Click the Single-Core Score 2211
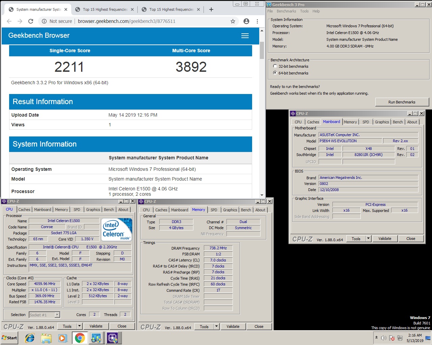 click(x=69, y=67)
